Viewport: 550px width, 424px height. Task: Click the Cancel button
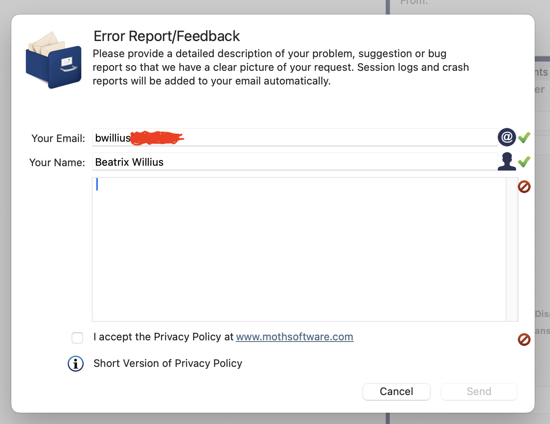pyautogui.click(x=397, y=391)
